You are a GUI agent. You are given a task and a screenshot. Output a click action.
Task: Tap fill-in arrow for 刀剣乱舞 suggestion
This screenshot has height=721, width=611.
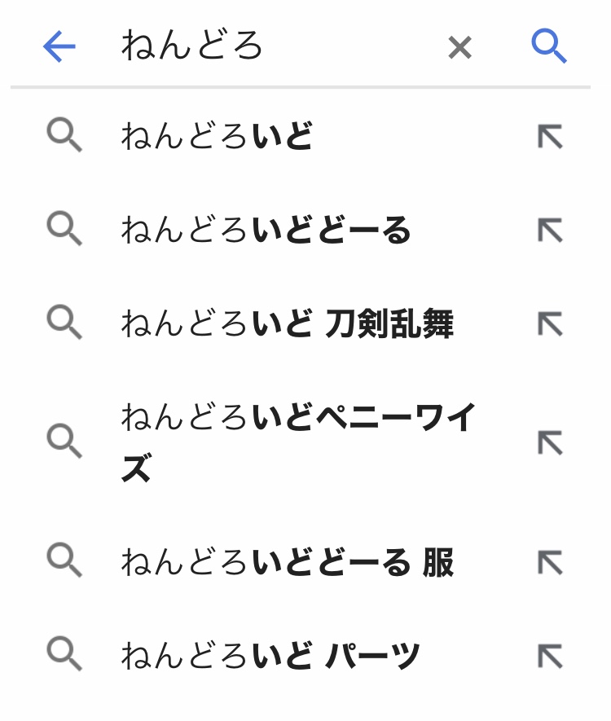coord(550,324)
